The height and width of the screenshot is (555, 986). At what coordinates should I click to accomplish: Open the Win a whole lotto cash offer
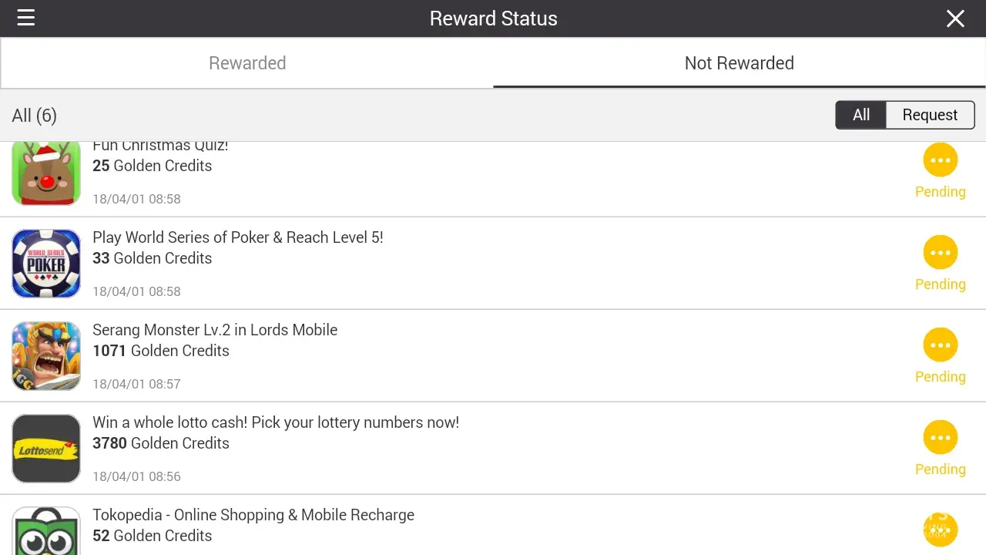(276, 422)
